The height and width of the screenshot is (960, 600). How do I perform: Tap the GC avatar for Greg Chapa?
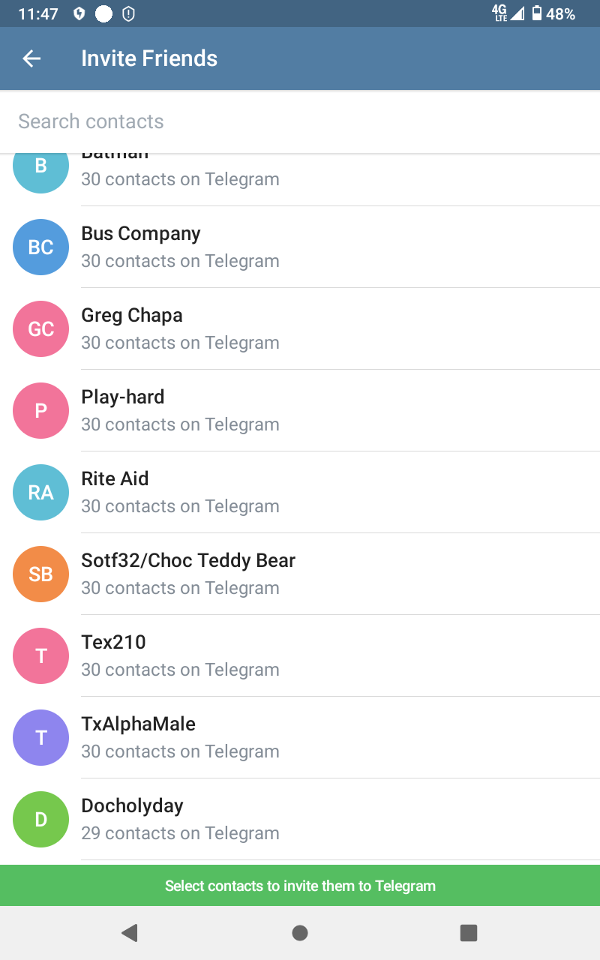(x=41, y=328)
